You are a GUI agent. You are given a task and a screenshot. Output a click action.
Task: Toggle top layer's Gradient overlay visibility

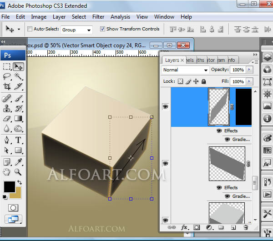[227, 140]
